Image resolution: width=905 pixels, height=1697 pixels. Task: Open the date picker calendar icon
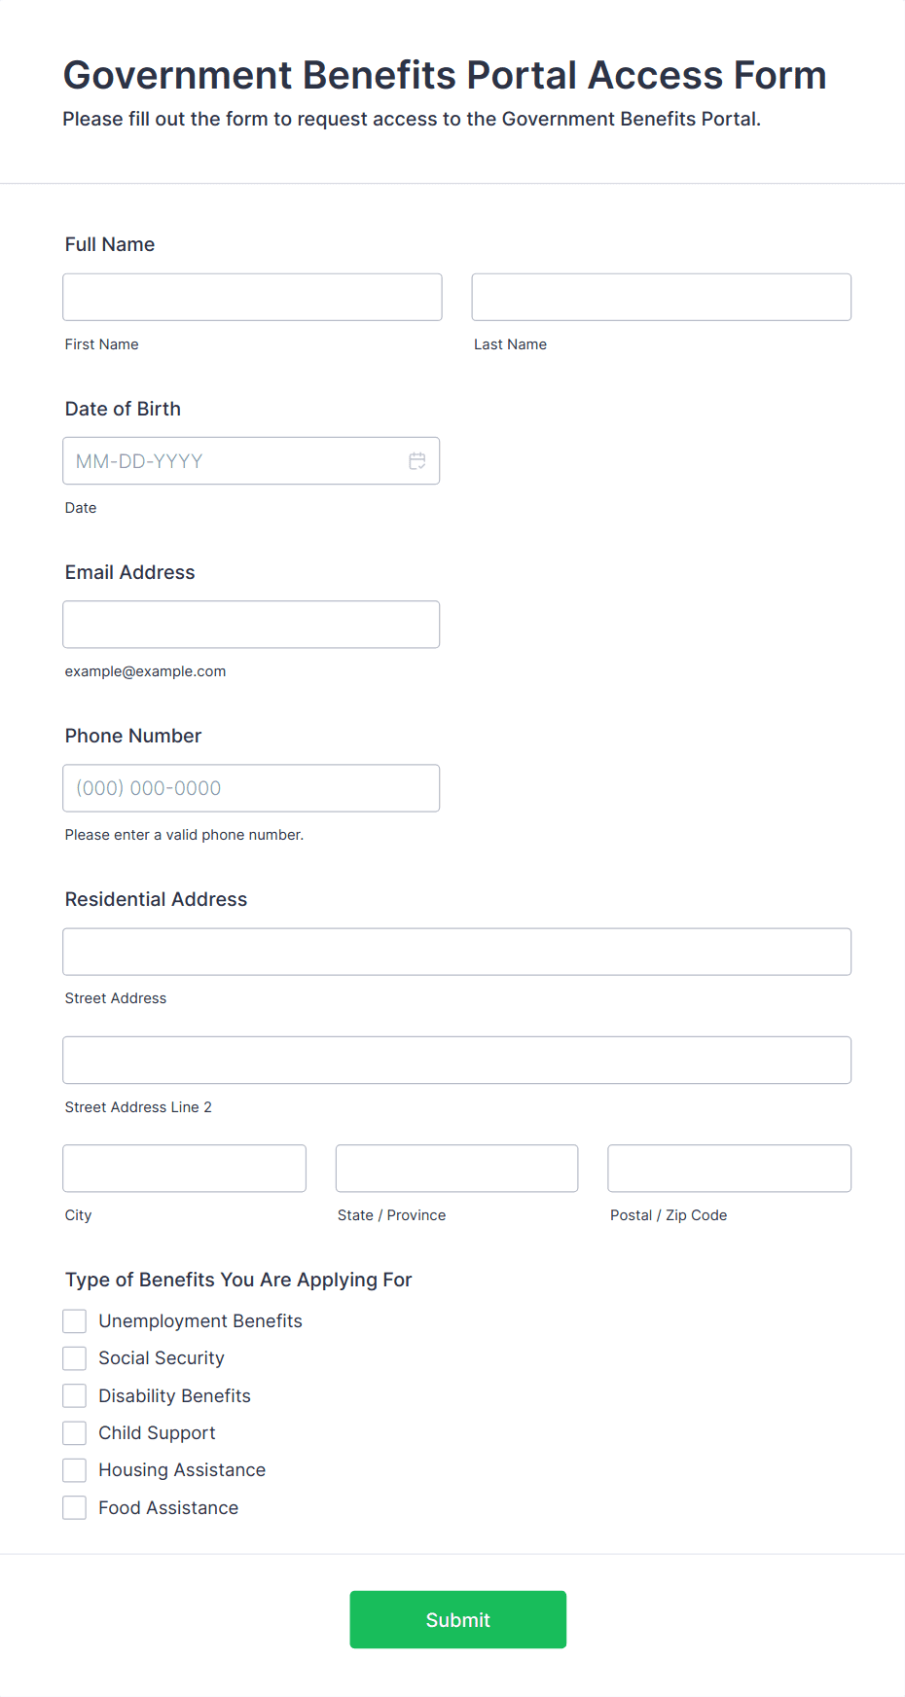[x=417, y=460]
